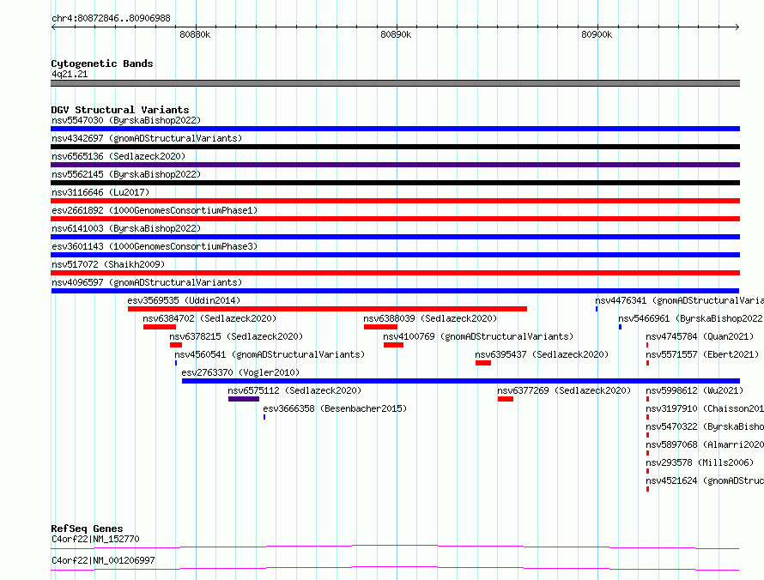Click the right arrow of the ruler
The image size is (764, 580).
pos(737,27)
